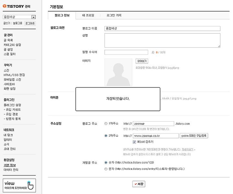The image size is (233, 194).
Task: Toggle the 메뉴바 감추기 checkbox
Action: (134, 142)
